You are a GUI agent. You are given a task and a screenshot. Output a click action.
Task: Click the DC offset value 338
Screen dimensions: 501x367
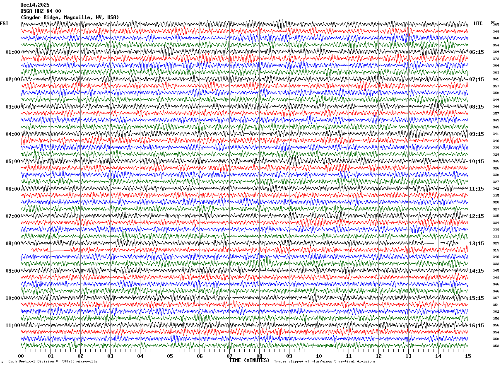pos(496,229)
